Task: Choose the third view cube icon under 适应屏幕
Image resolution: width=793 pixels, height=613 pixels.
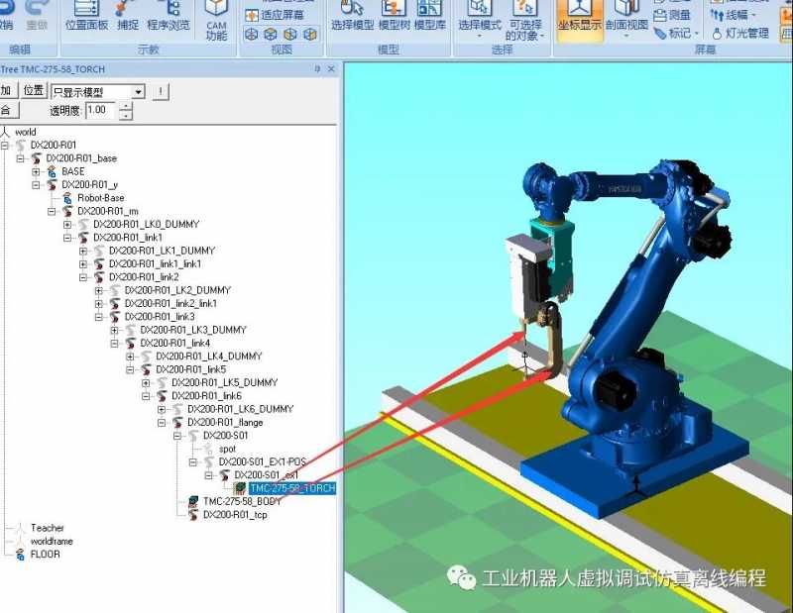Action: (290, 35)
